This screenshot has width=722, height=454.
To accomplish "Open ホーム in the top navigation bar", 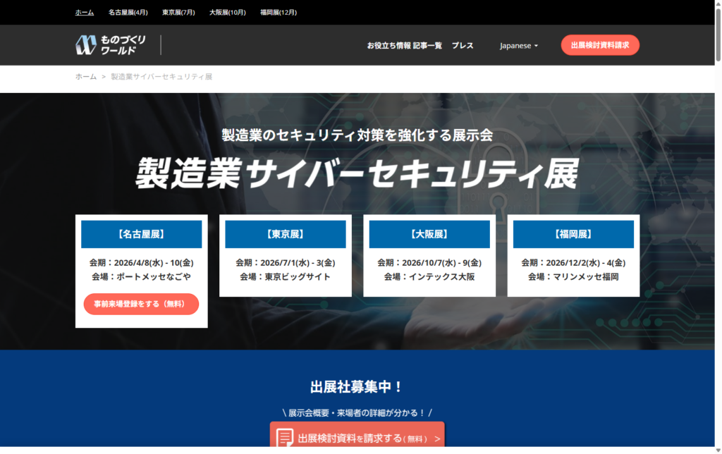I will point(85,12).
